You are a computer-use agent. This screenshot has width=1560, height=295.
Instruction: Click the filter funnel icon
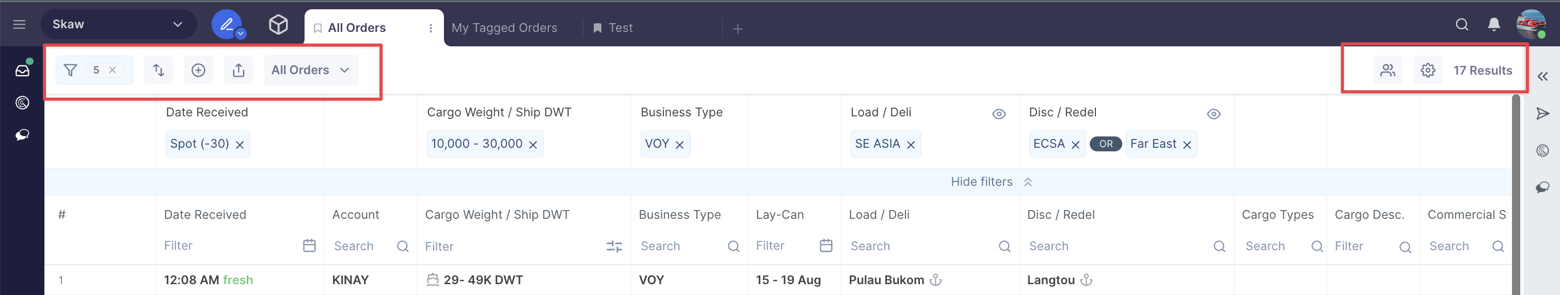pyautogui.click(x=70, y=70)
